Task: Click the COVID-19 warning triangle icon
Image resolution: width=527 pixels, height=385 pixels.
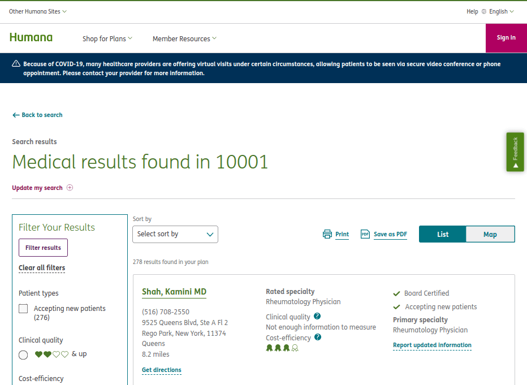Action: [x=16, y=63]
